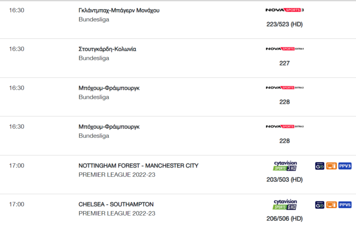The height and width of the screenshot is (227, 356).
Task: Click channel number 223/523 (HD)
Action: tap(284, 24)
